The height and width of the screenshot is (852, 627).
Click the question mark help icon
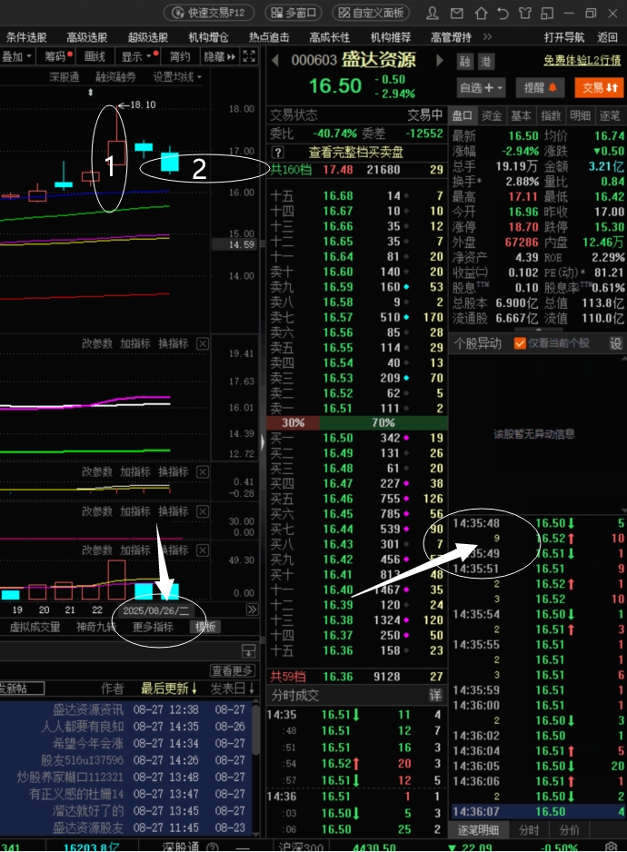pyautogui.click(x=277, y=153)
